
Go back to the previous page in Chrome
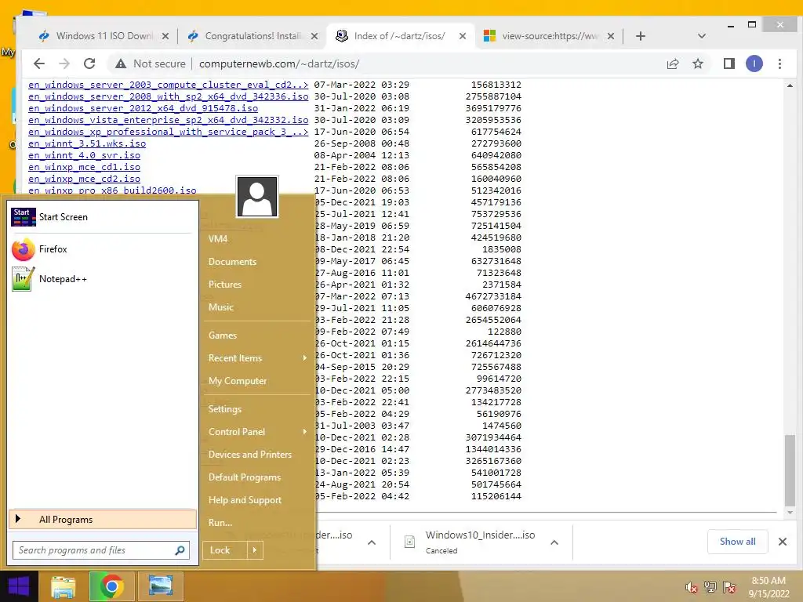[x=39, y=63]
